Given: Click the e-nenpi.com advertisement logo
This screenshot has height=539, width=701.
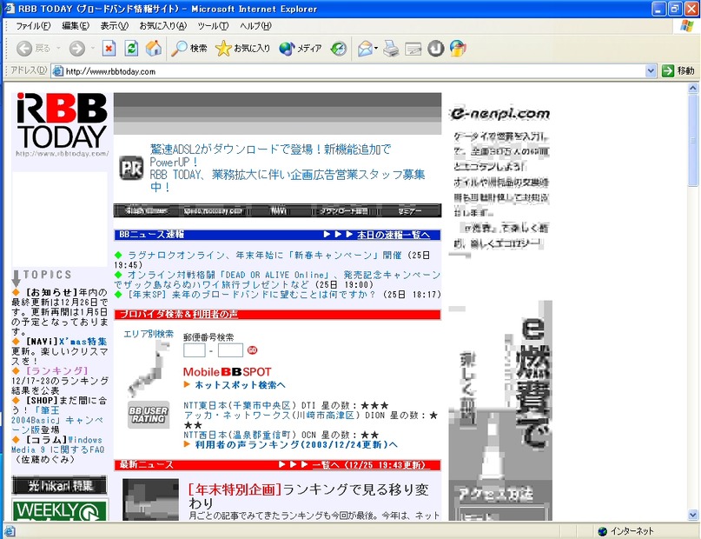Looking at the screenshot, I should [500, 113].
